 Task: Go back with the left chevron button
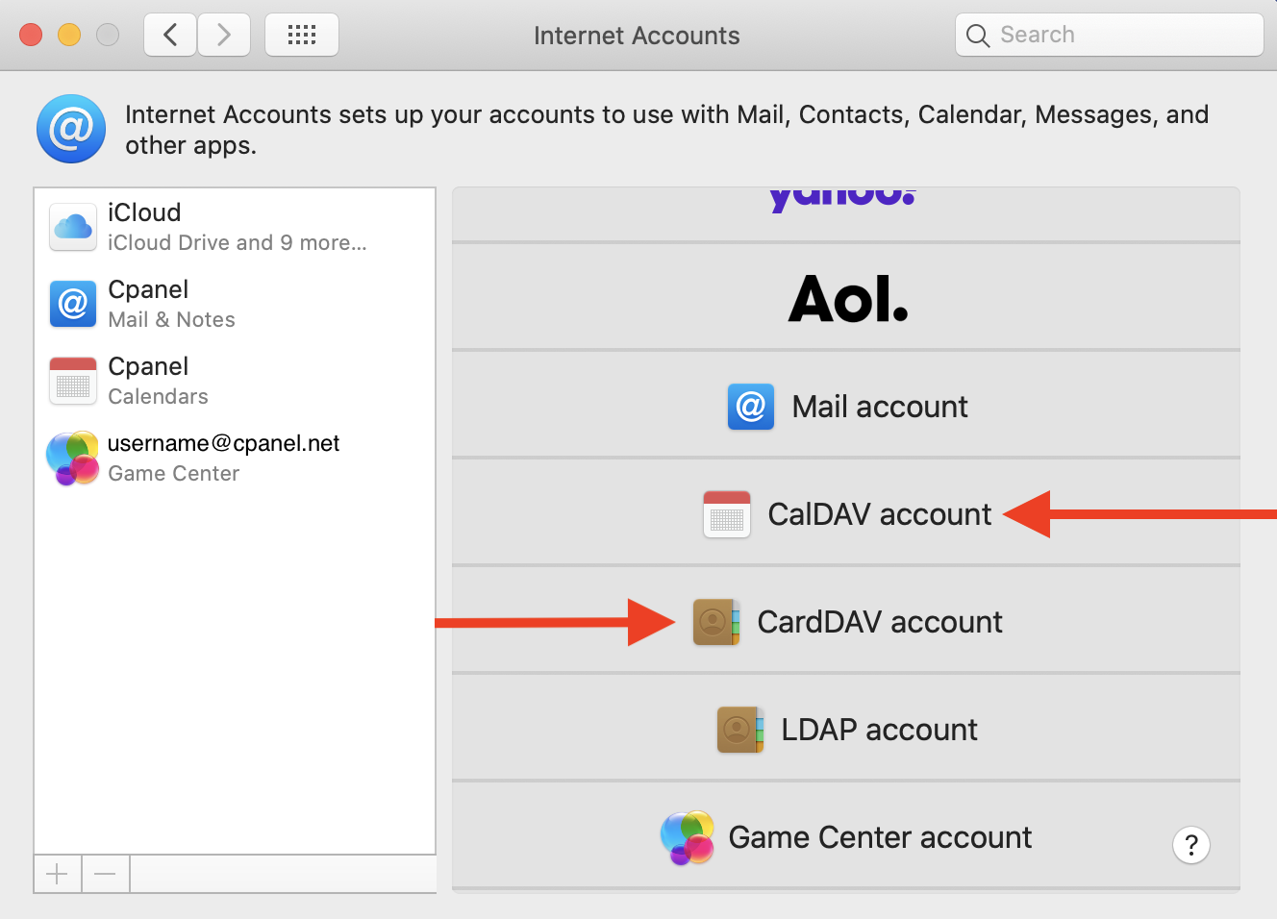click(x=170, y=35)
